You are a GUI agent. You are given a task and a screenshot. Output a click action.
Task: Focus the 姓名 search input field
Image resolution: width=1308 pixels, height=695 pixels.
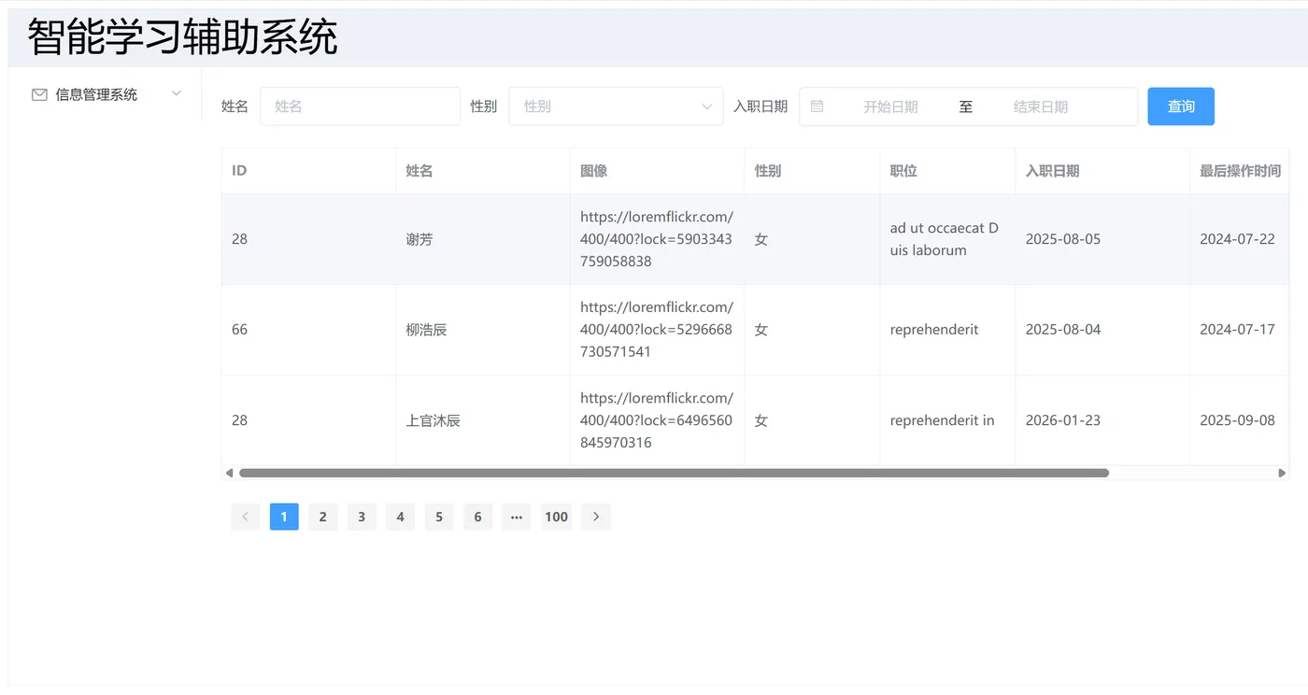click(x=360, y=106)
